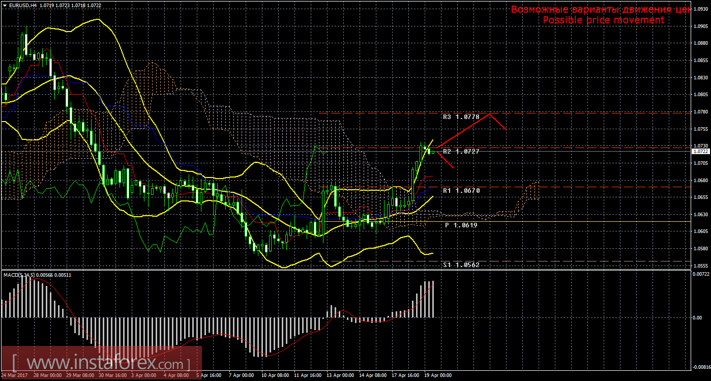Viewport: 711px width, 381px height.
Task: Select the R3 1.0778 resistance label
Action: coord(461,117)
